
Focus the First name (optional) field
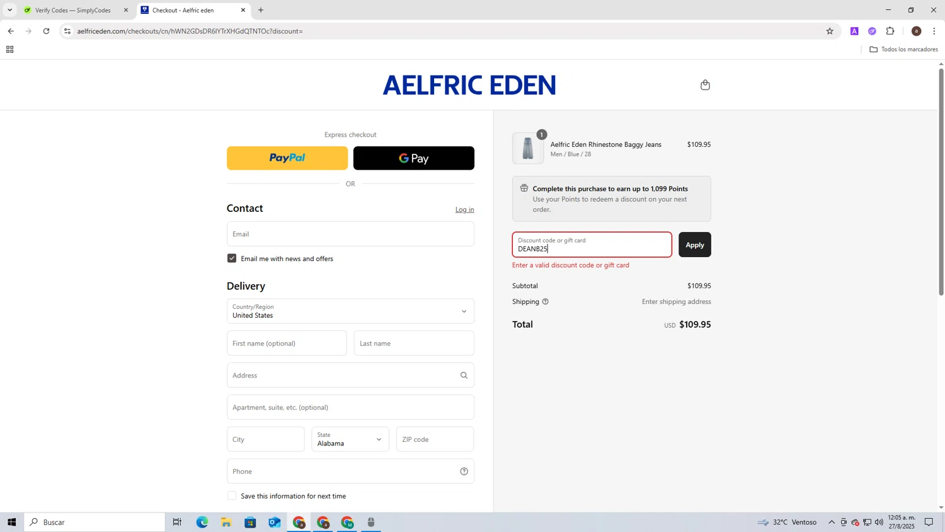click(287, 344)
